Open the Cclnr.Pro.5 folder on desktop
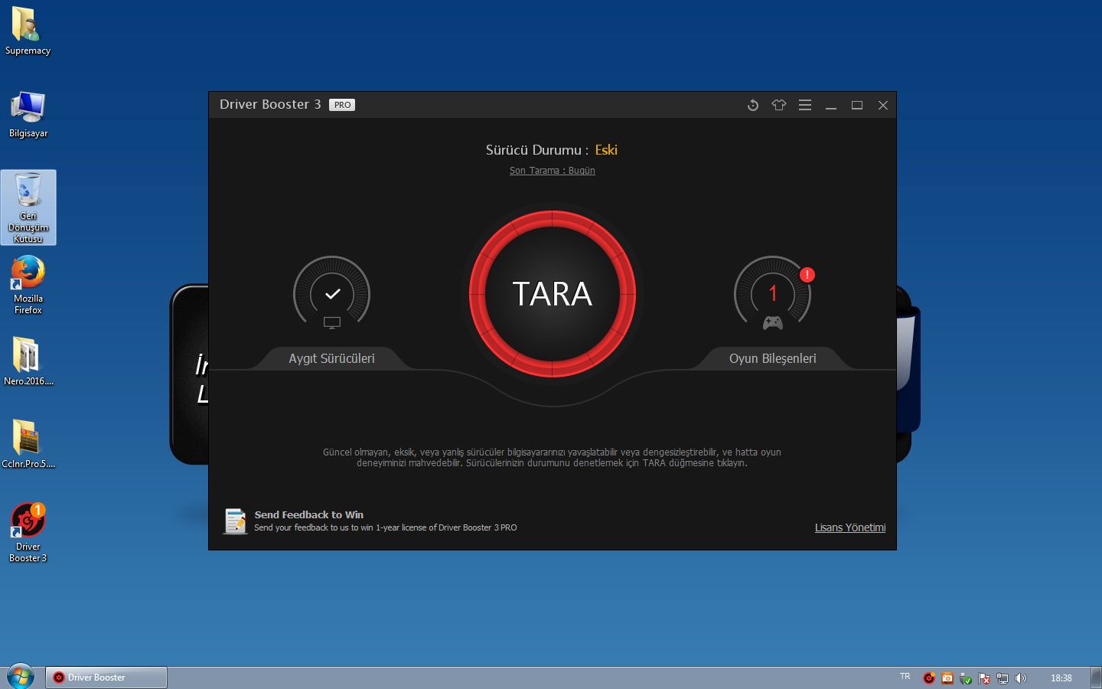Viewport: 1102px width, 689px height. coord(28,444)
